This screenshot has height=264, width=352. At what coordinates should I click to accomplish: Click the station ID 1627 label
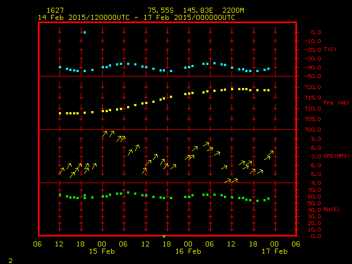[x=54, y=10]
